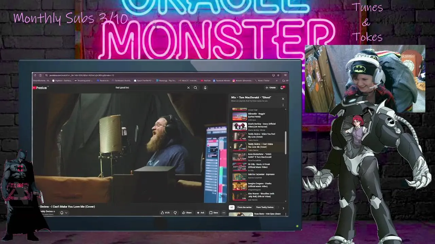Toggle subscription notification bell
Image resolution: width=435 pixels, height=244 pixels.
point(62,213)
